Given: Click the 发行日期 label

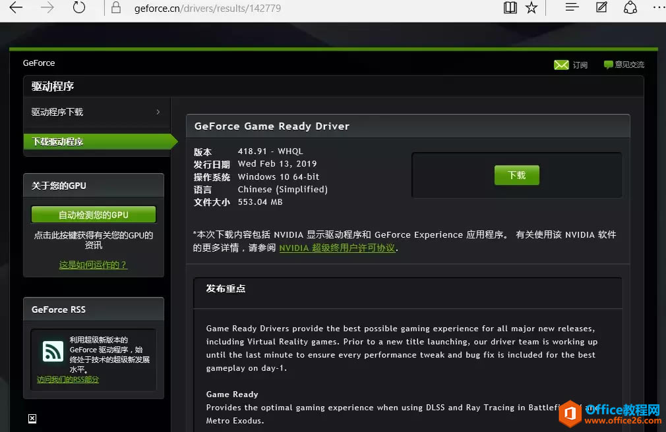Looking at the screenshot, I should coord(212,164).
